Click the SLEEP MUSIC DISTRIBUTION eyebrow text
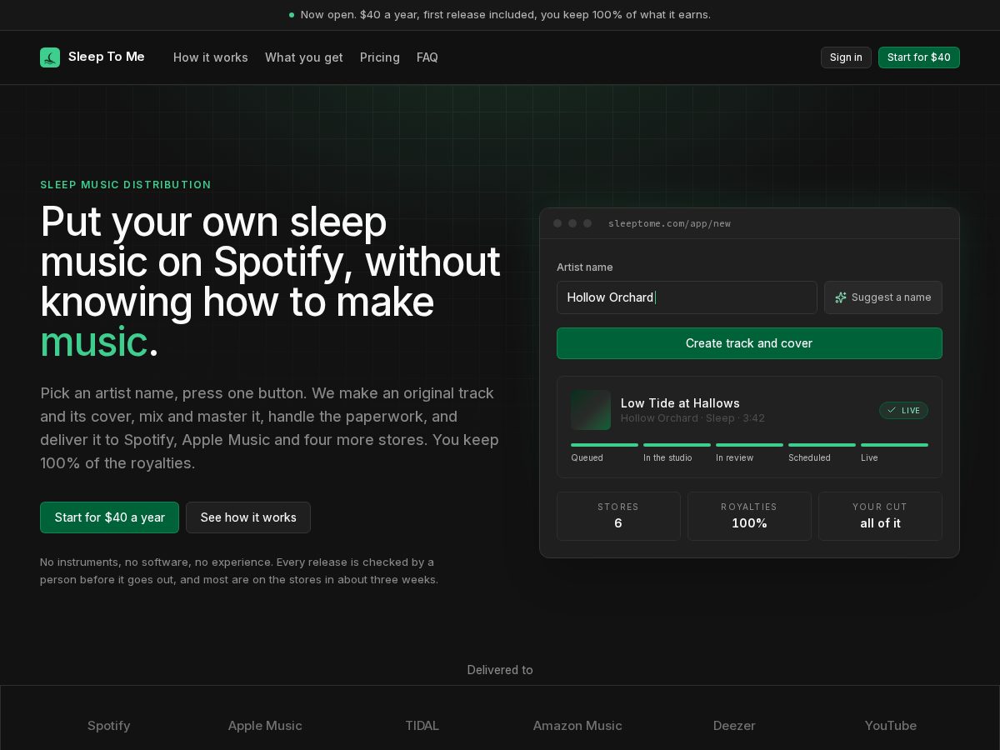 click(x=126, y=185)
